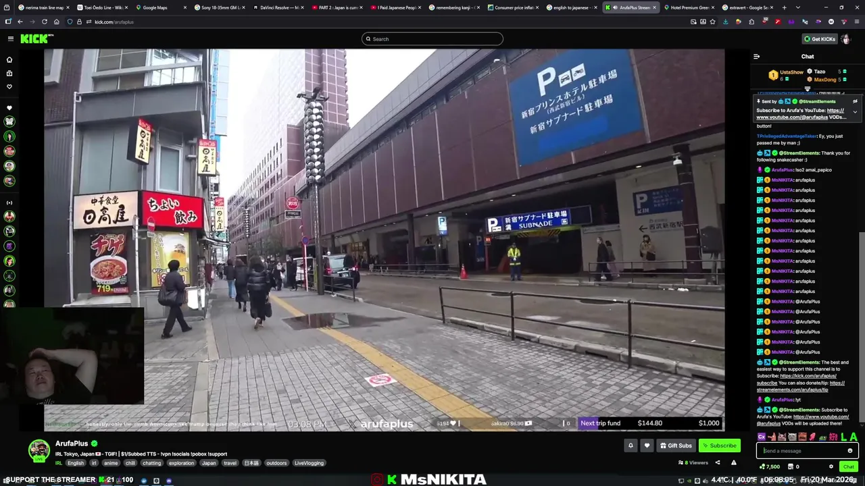
Task: Go to browser home page
Action: (x=57, y=22)
